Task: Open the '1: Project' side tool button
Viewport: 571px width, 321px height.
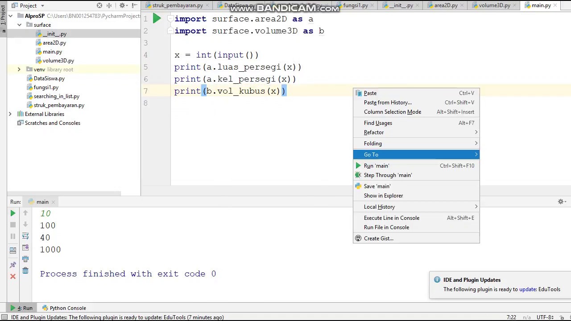Action: [x=3, y=15]
